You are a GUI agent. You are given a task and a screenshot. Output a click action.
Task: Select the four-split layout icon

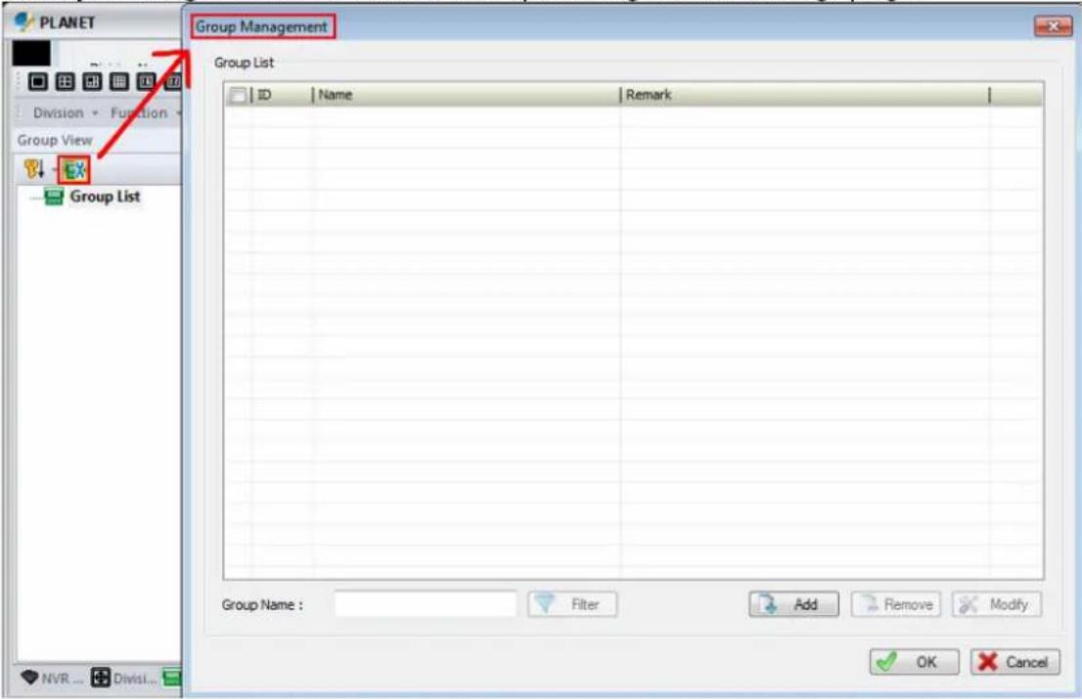[x=65, y=82]
